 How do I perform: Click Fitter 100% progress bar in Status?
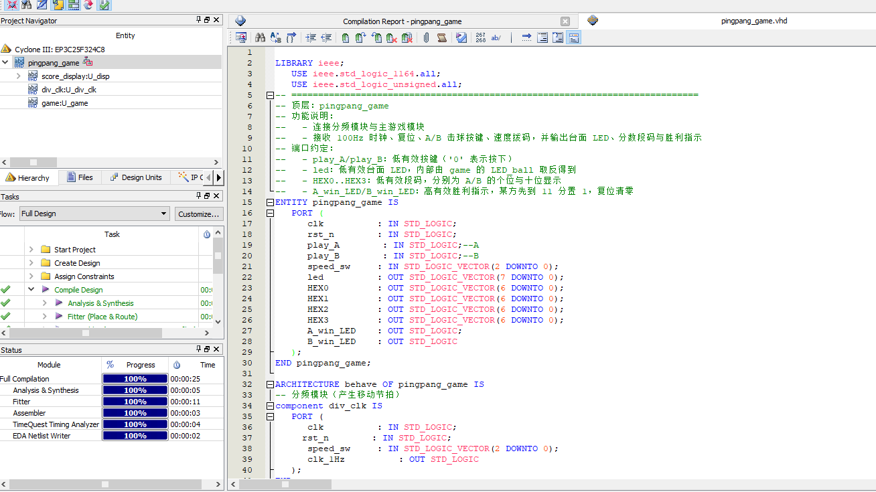[x=135, y=402]
